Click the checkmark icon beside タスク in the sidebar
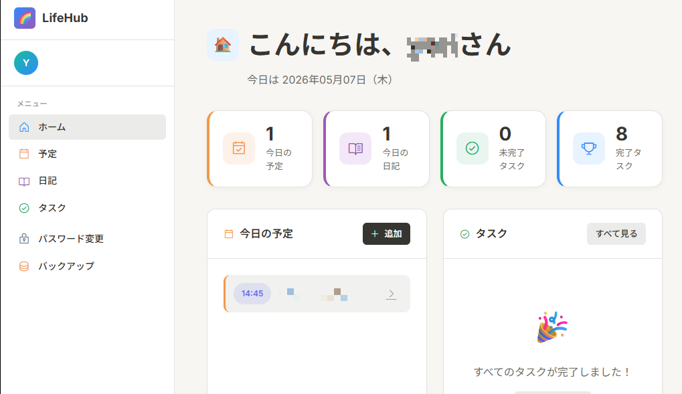Screen dimensions: 682x394 click(x=24, y=208)
